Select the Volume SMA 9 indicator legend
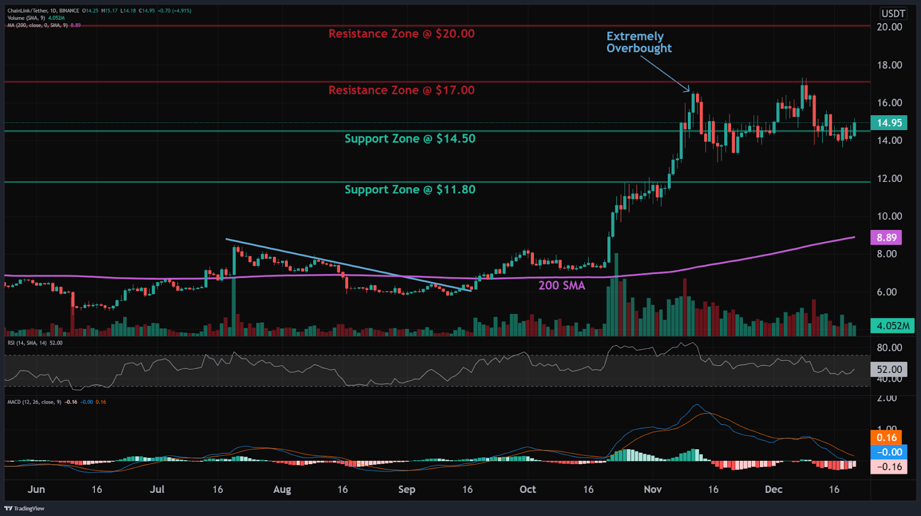Viewport: 921px width, 516px height. [36, 18]
